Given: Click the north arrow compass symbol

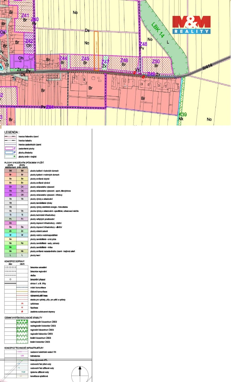Looking at the screenshot, I should (x=81, y=374).
